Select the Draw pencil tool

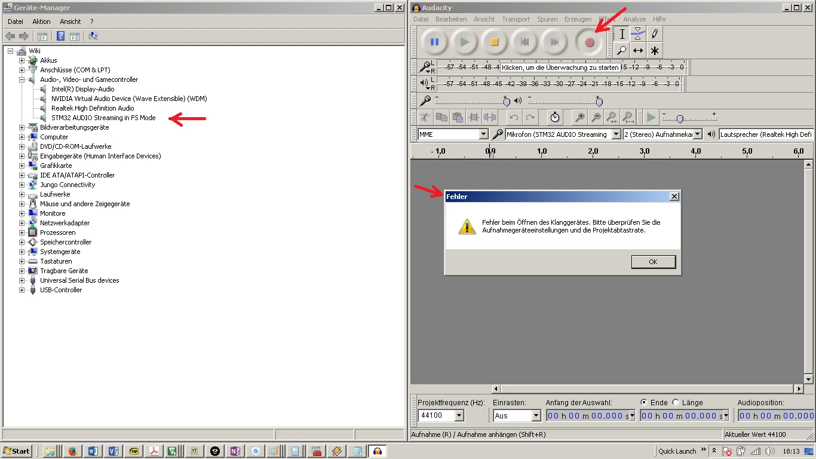[655, 34]
